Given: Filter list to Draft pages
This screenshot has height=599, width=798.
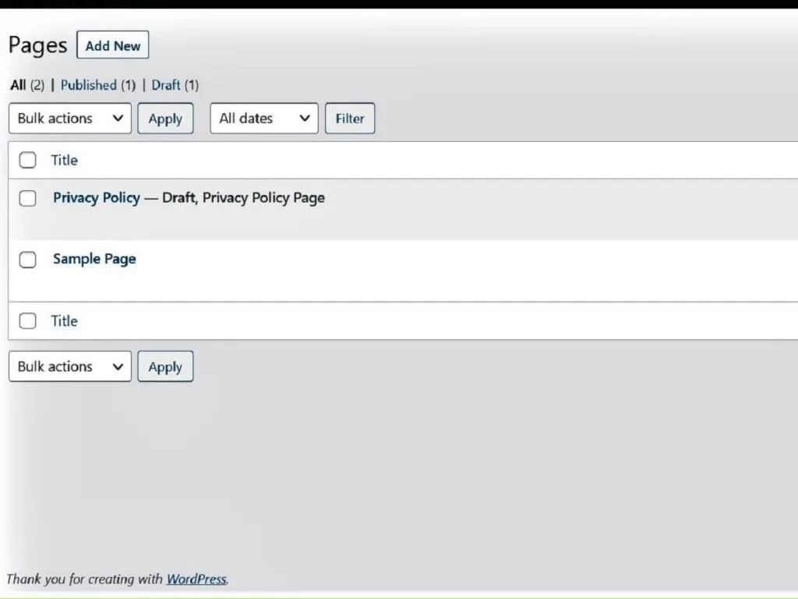Looking at the screenshot, I should click(x=175, y=85).
